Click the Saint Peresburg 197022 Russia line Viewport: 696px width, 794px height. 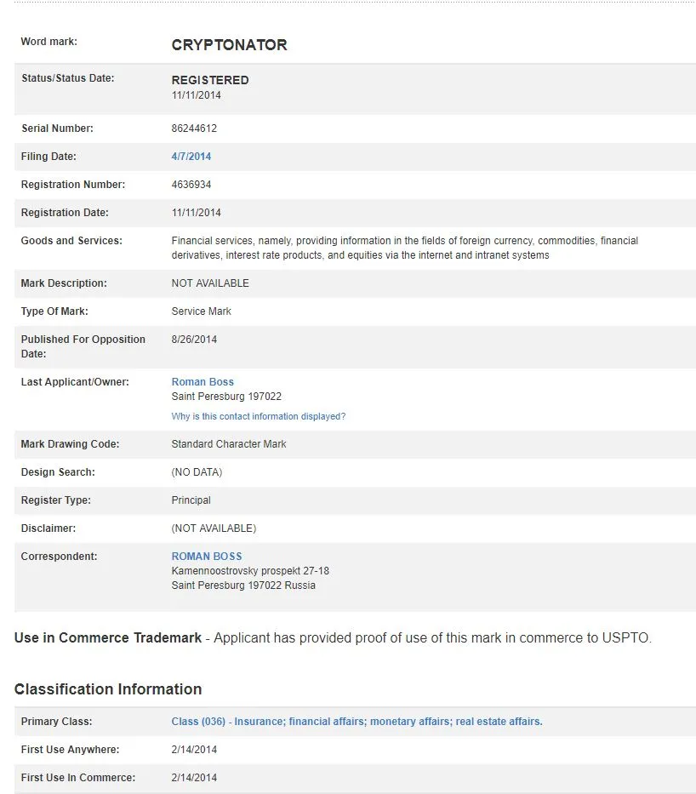243,585
